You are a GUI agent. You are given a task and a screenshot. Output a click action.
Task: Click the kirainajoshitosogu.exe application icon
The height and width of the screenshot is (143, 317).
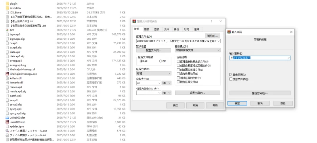pos(7,74)
